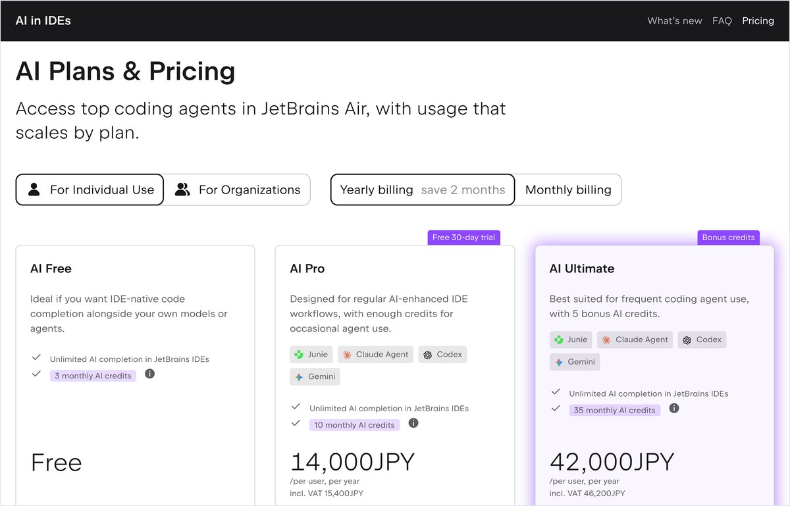Switch to Monthly billing

coord(568,190)
